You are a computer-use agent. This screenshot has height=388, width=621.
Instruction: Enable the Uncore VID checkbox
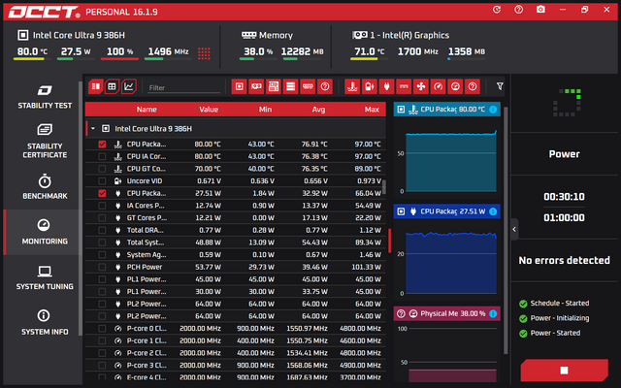(x=102, y=181)
